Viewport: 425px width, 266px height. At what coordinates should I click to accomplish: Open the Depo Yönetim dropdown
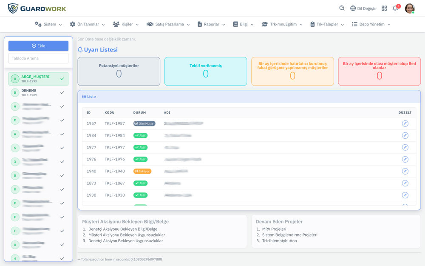(x=371, y=24)
